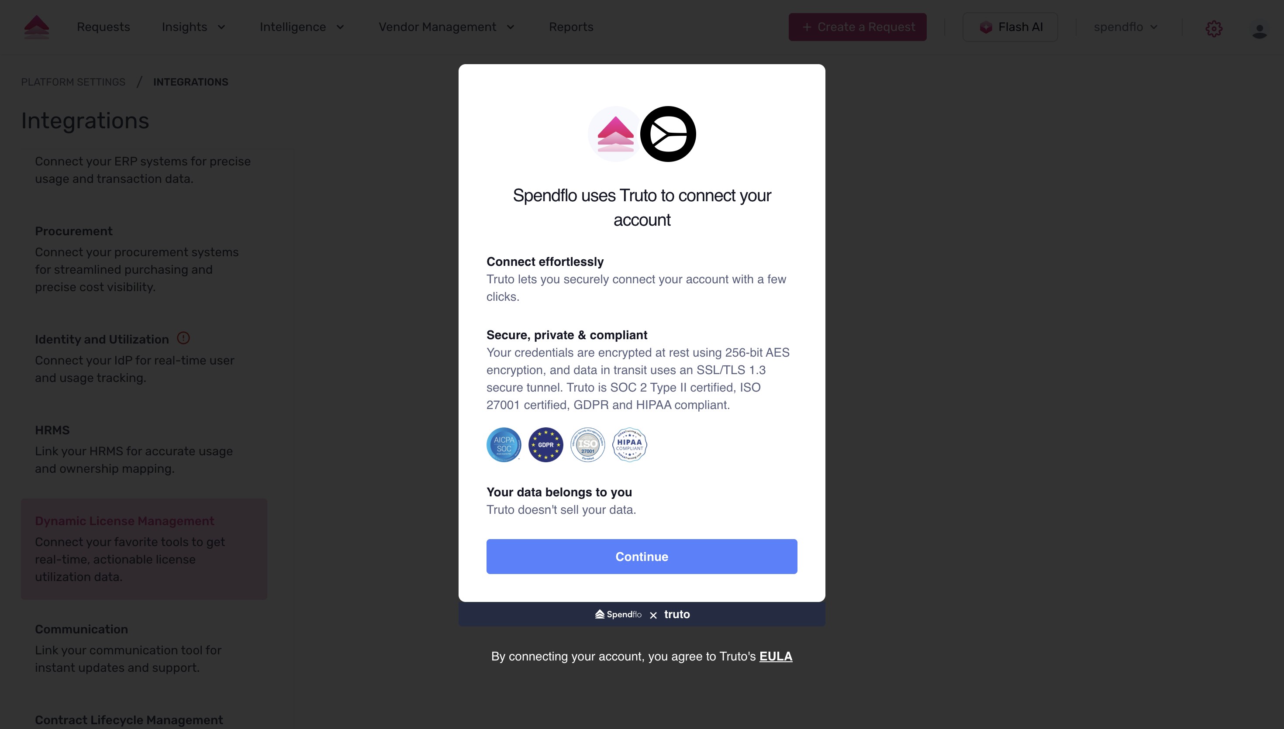Click the ISO 27001 certification badge
Image resolution: width=1284 pixels, height=729 pixels.
[x=587, y=444]
